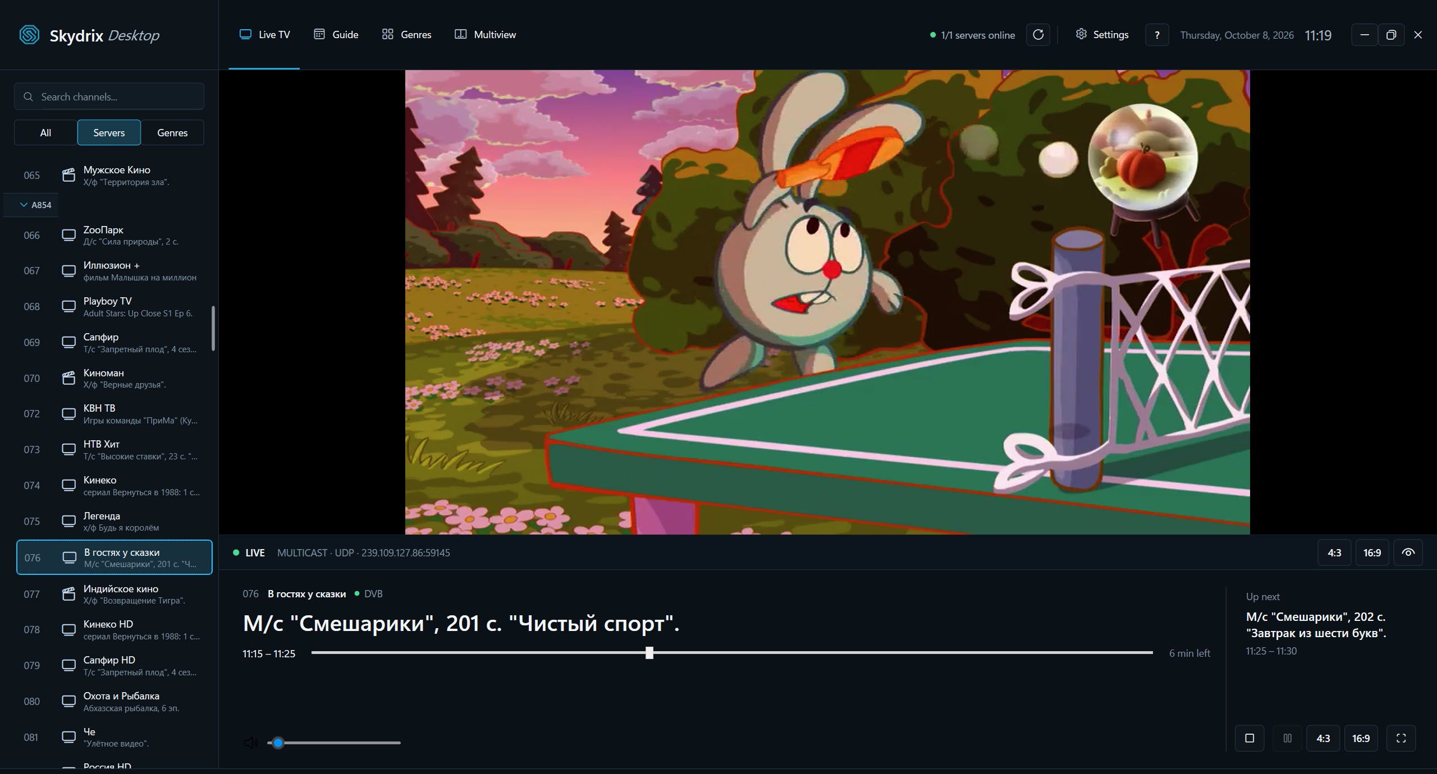This screenshot has height=774, width=1437.
Task: Select channel 078 Кинеко HD
Action: (x=115, y=630)
